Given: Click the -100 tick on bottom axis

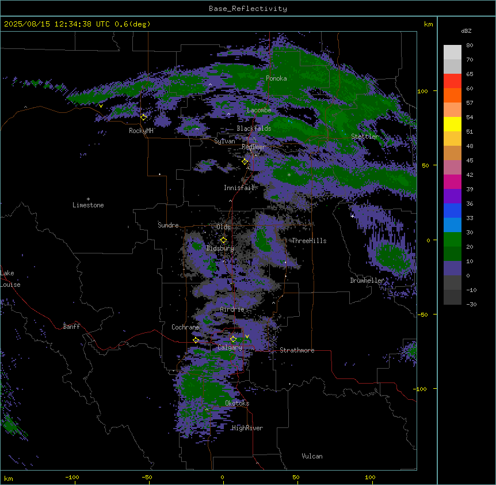Looking at the screenshot, I should pos(72,477).
